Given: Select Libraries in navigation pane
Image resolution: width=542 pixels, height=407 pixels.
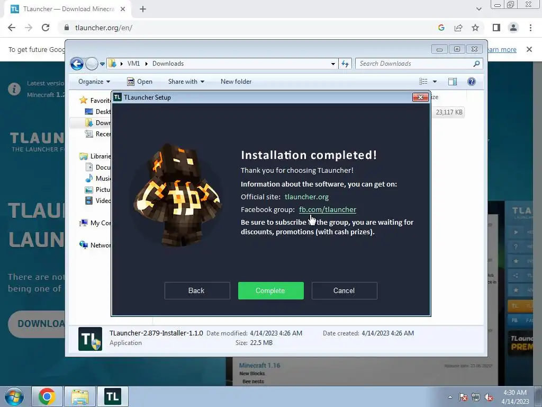Looking at the screenshot, I should pos(95,156).
